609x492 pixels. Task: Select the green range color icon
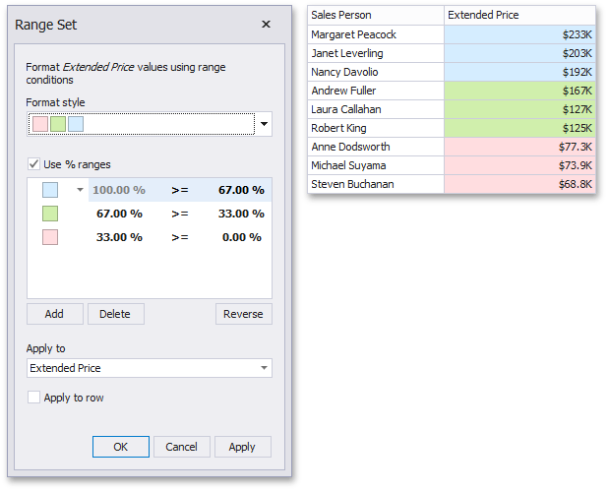pos(50,214)
